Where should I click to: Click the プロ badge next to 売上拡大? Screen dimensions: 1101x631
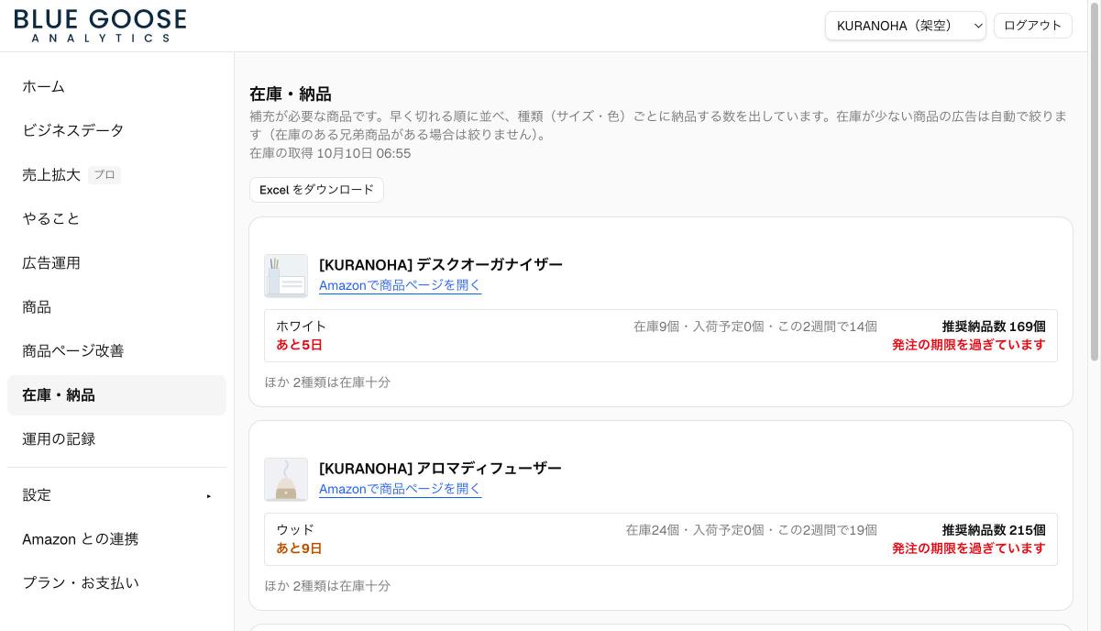coord(105,174)
